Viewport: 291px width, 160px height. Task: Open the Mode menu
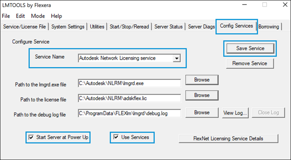[x=38, y=16]
